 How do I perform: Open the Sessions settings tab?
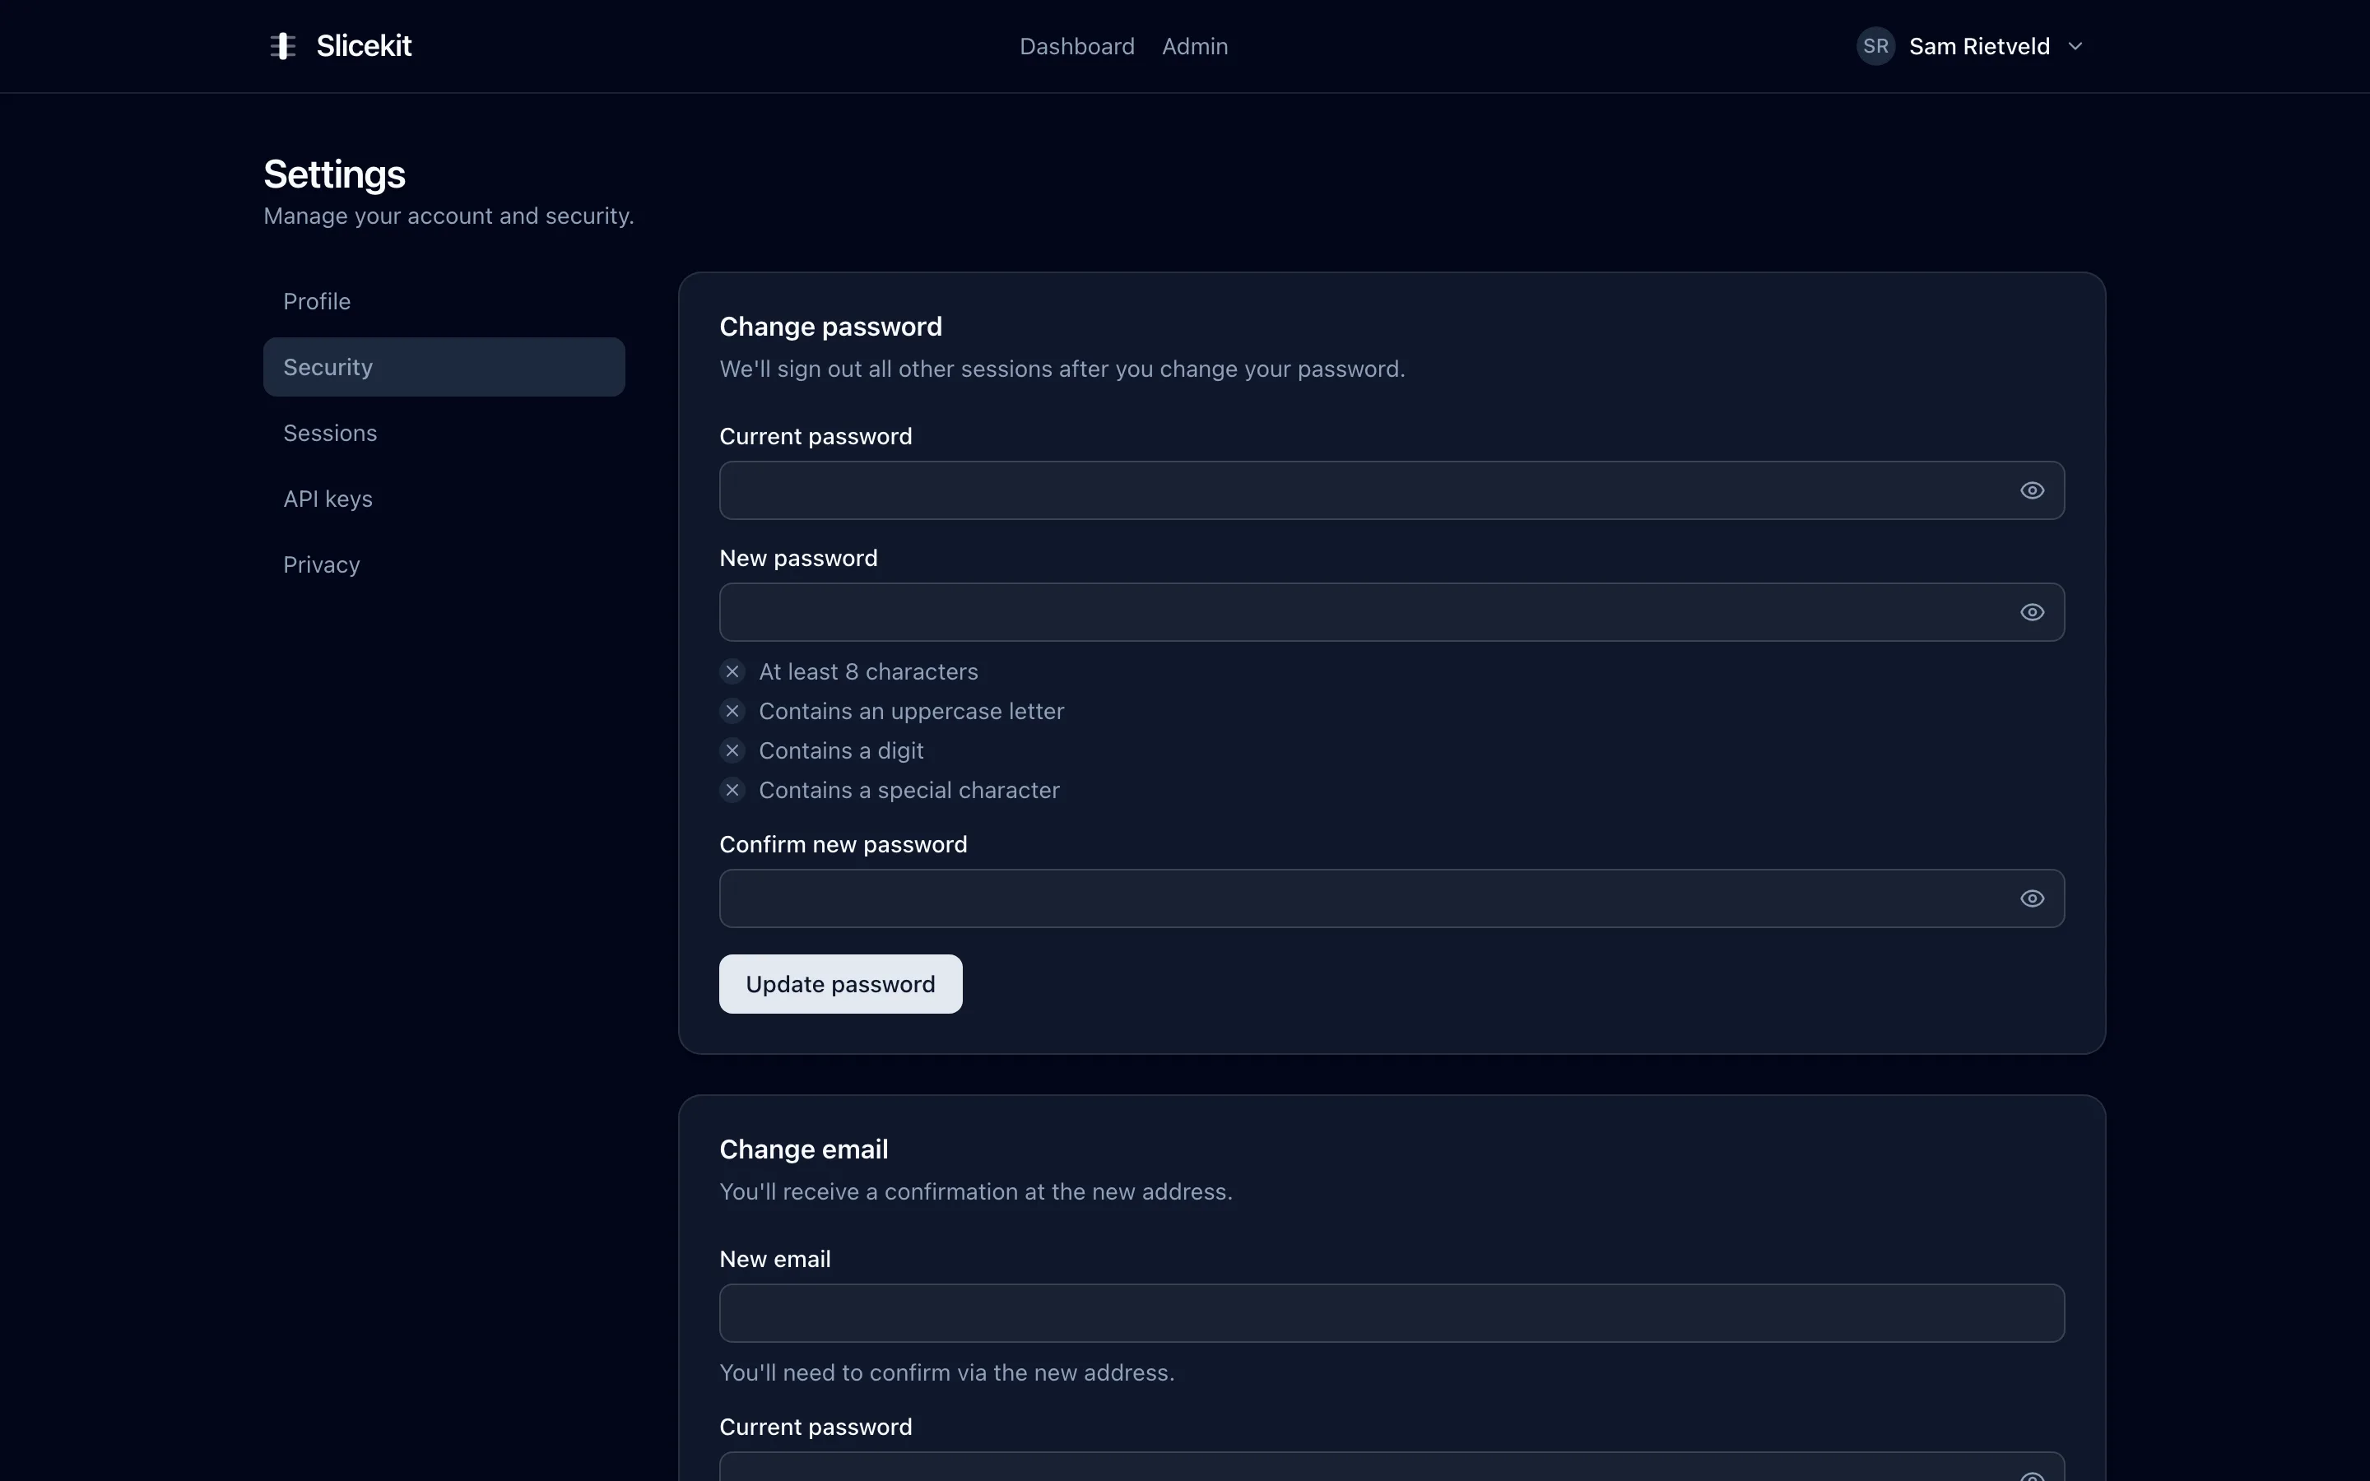[x=444, y=433]
